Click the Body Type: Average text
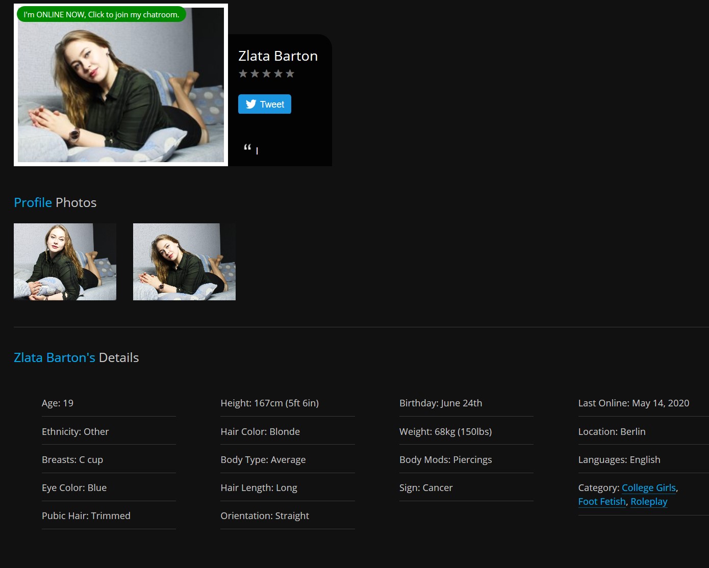709x568 pixels. [263, 460]
